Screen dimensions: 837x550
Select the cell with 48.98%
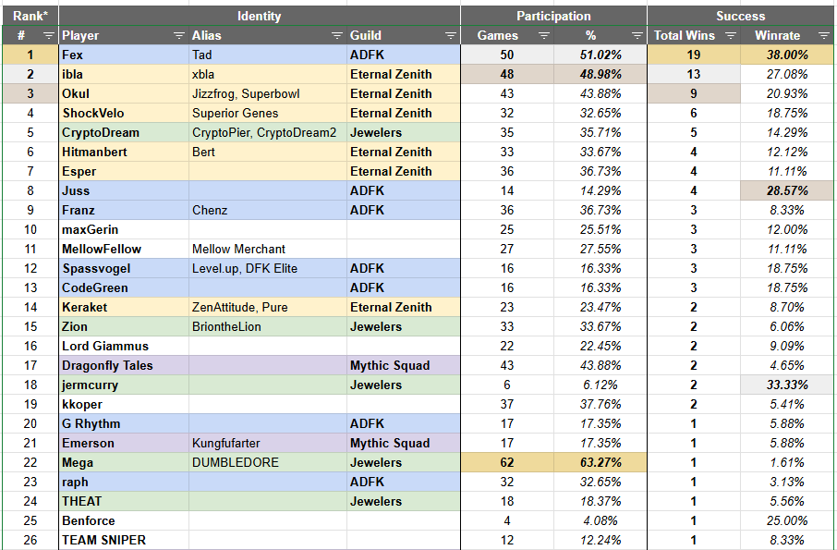pyautogui.click(x=600, y=74)
